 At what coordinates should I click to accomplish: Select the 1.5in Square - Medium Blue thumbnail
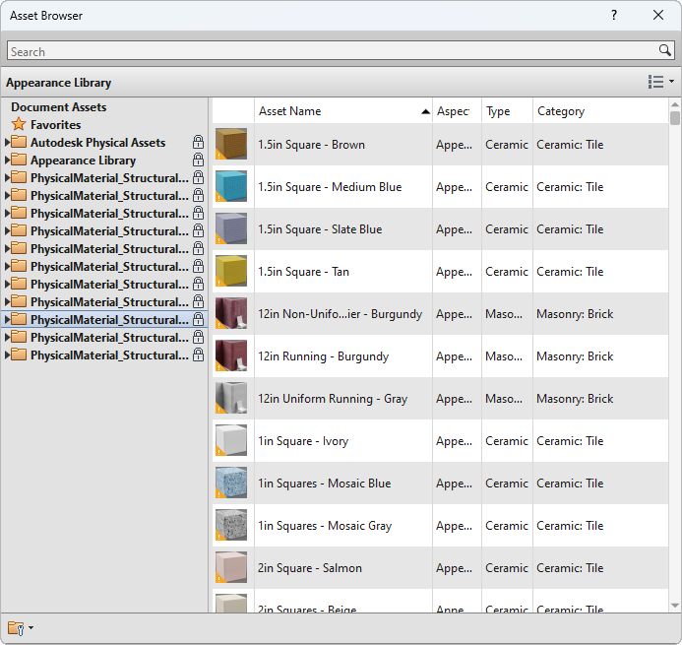[x=231, y=186]
